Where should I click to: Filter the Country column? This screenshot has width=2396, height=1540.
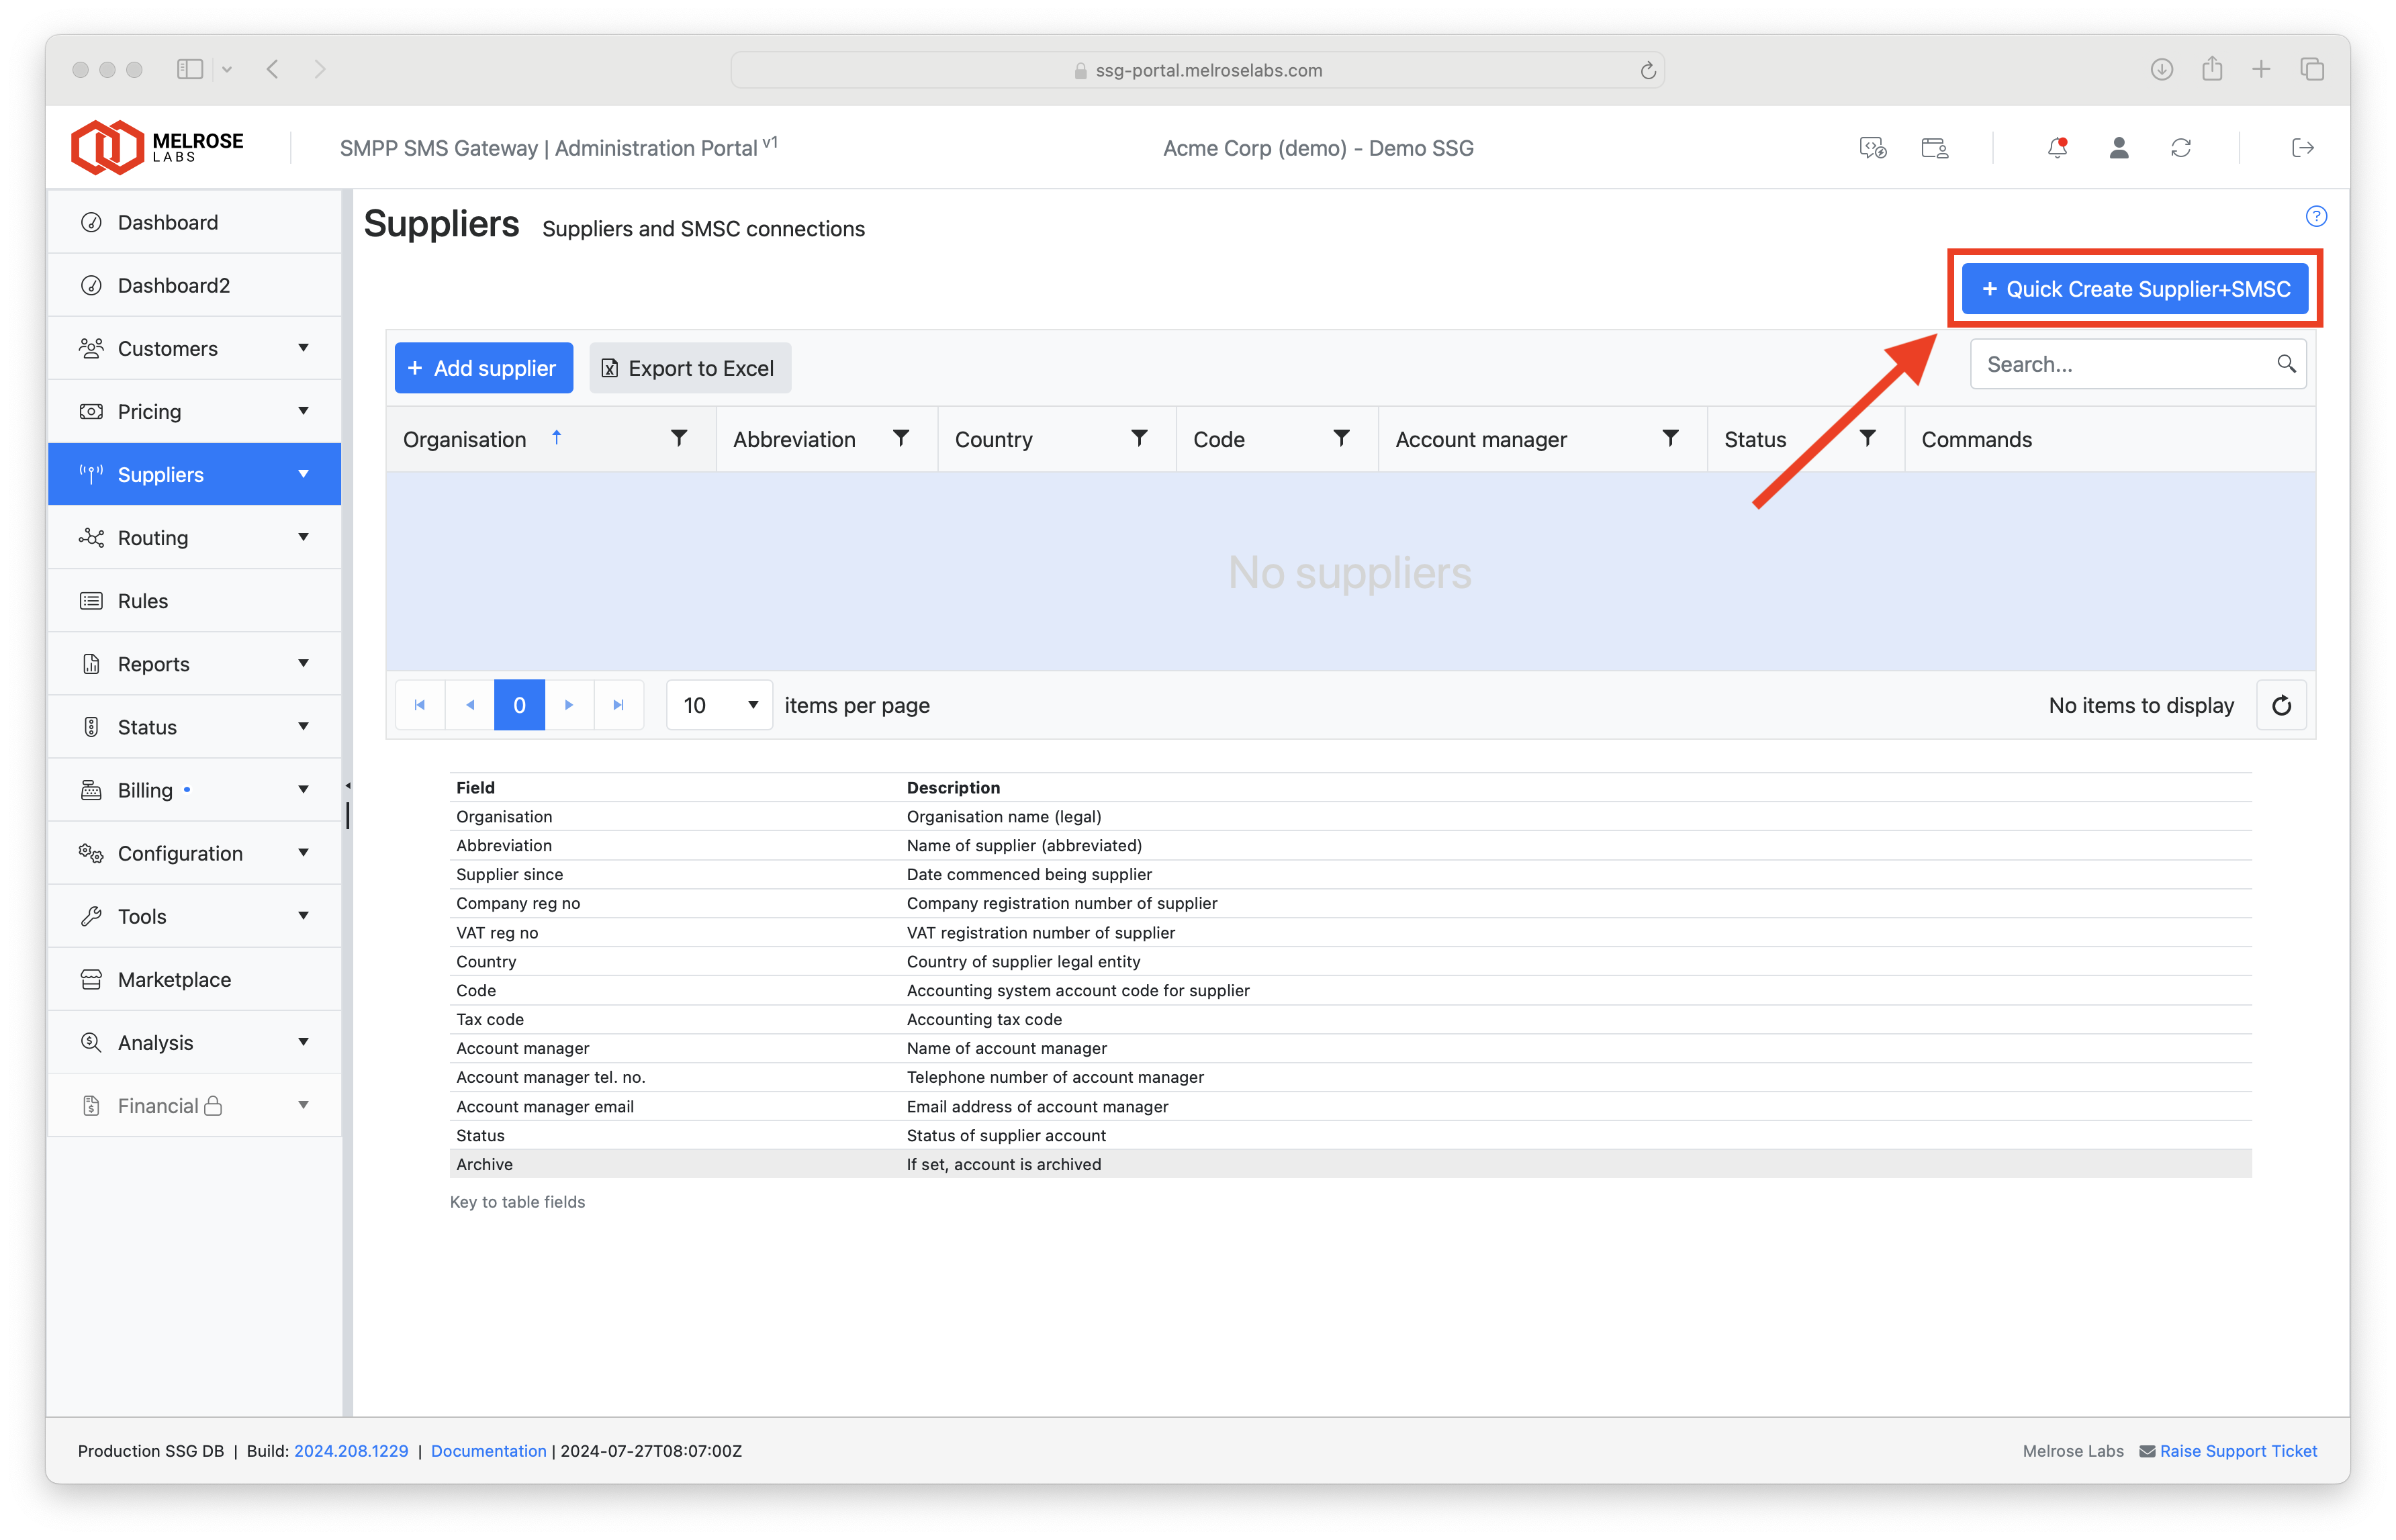(1139, 439)
